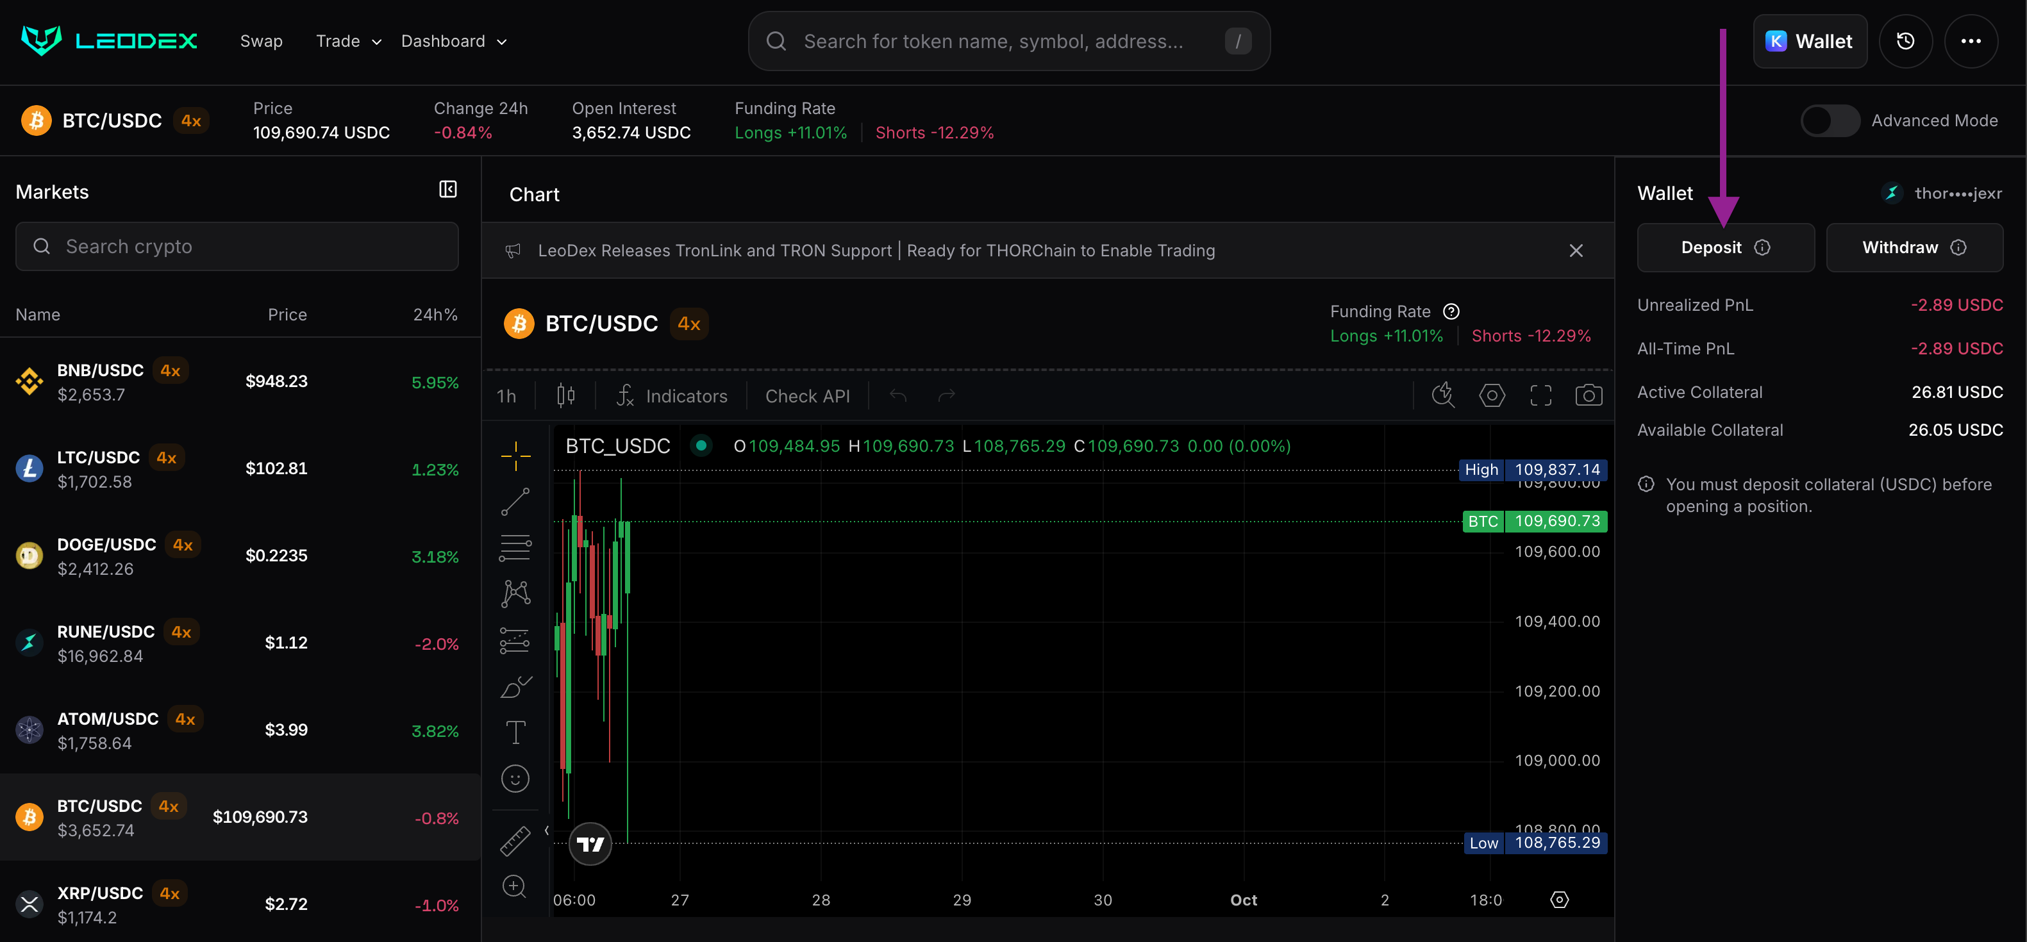Take a chart snapshot with camera icon
Viewport: 2027px width, 942px height.
coord(1588,395)
